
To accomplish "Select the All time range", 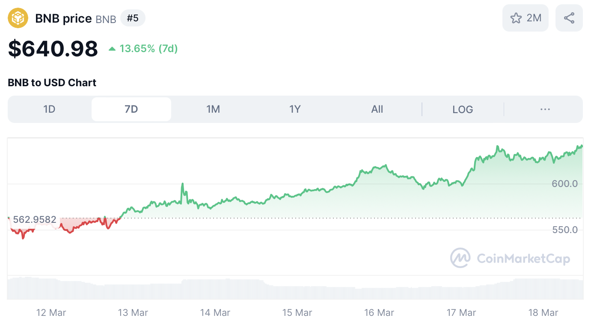I will pyautogui.click(x=377, y=109).
